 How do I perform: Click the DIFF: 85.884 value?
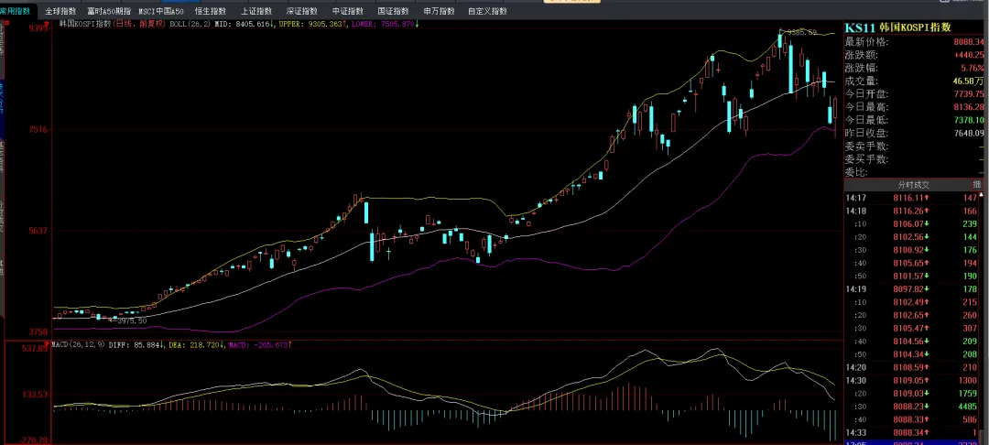coord(136,345)
